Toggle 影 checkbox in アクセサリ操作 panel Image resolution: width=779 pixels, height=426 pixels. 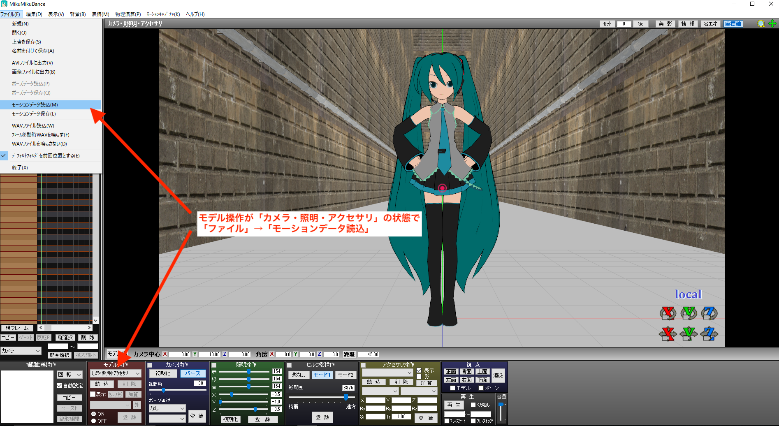point(419,376)
